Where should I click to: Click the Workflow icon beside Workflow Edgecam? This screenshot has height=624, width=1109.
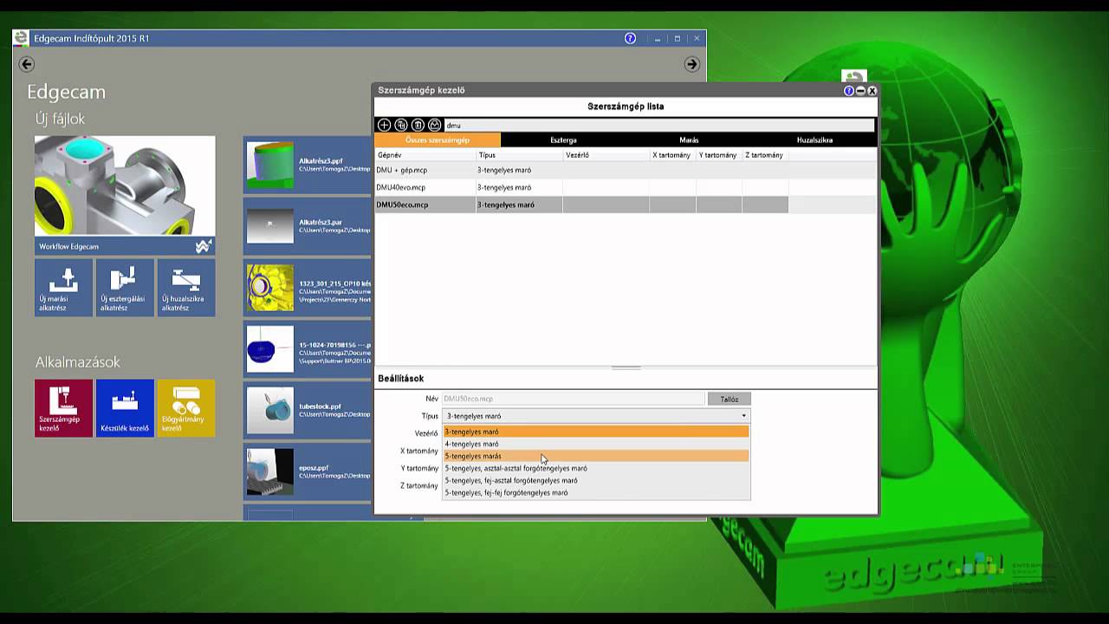tap(203, 247)
